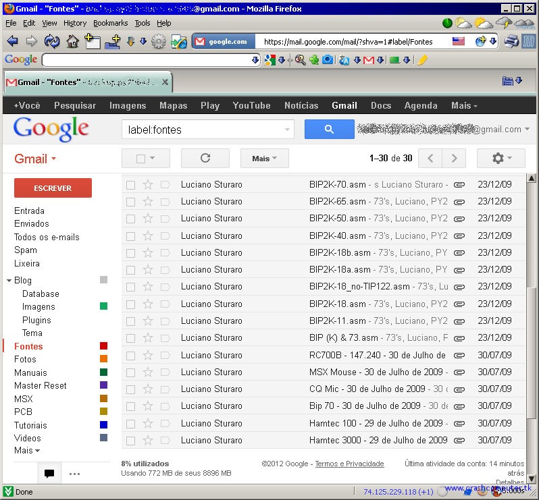539x500 pixels.
Task: Click the blue color swatch next to Tutoriais
Action: point(103,425)
